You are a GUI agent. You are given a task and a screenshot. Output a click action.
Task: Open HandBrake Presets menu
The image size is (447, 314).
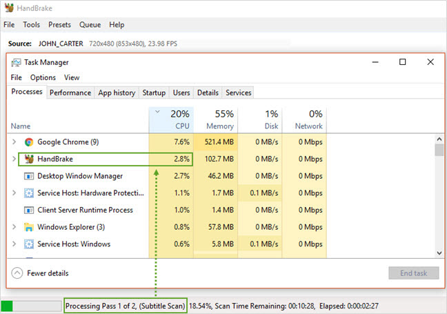click(59, 25)
